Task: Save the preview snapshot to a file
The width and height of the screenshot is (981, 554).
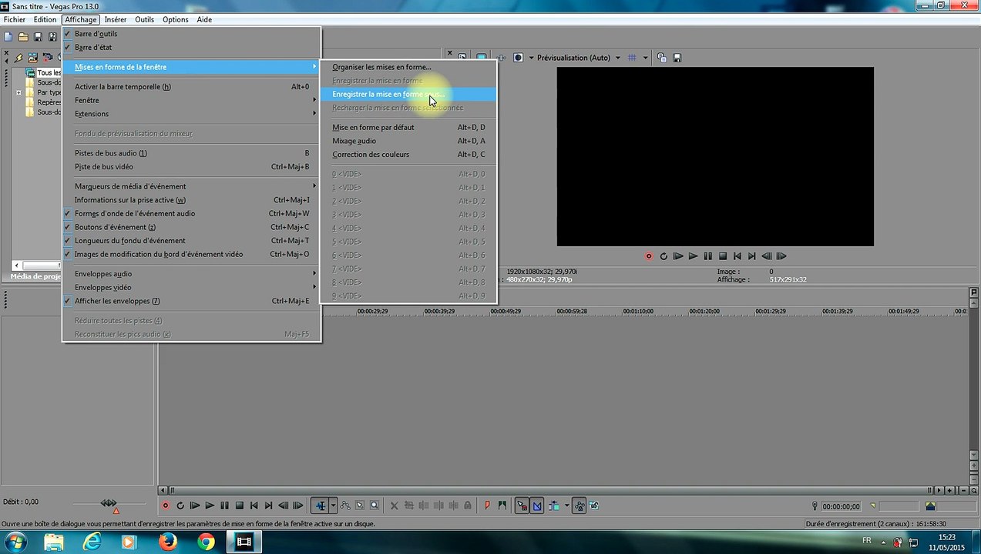Action: [677, 58]
